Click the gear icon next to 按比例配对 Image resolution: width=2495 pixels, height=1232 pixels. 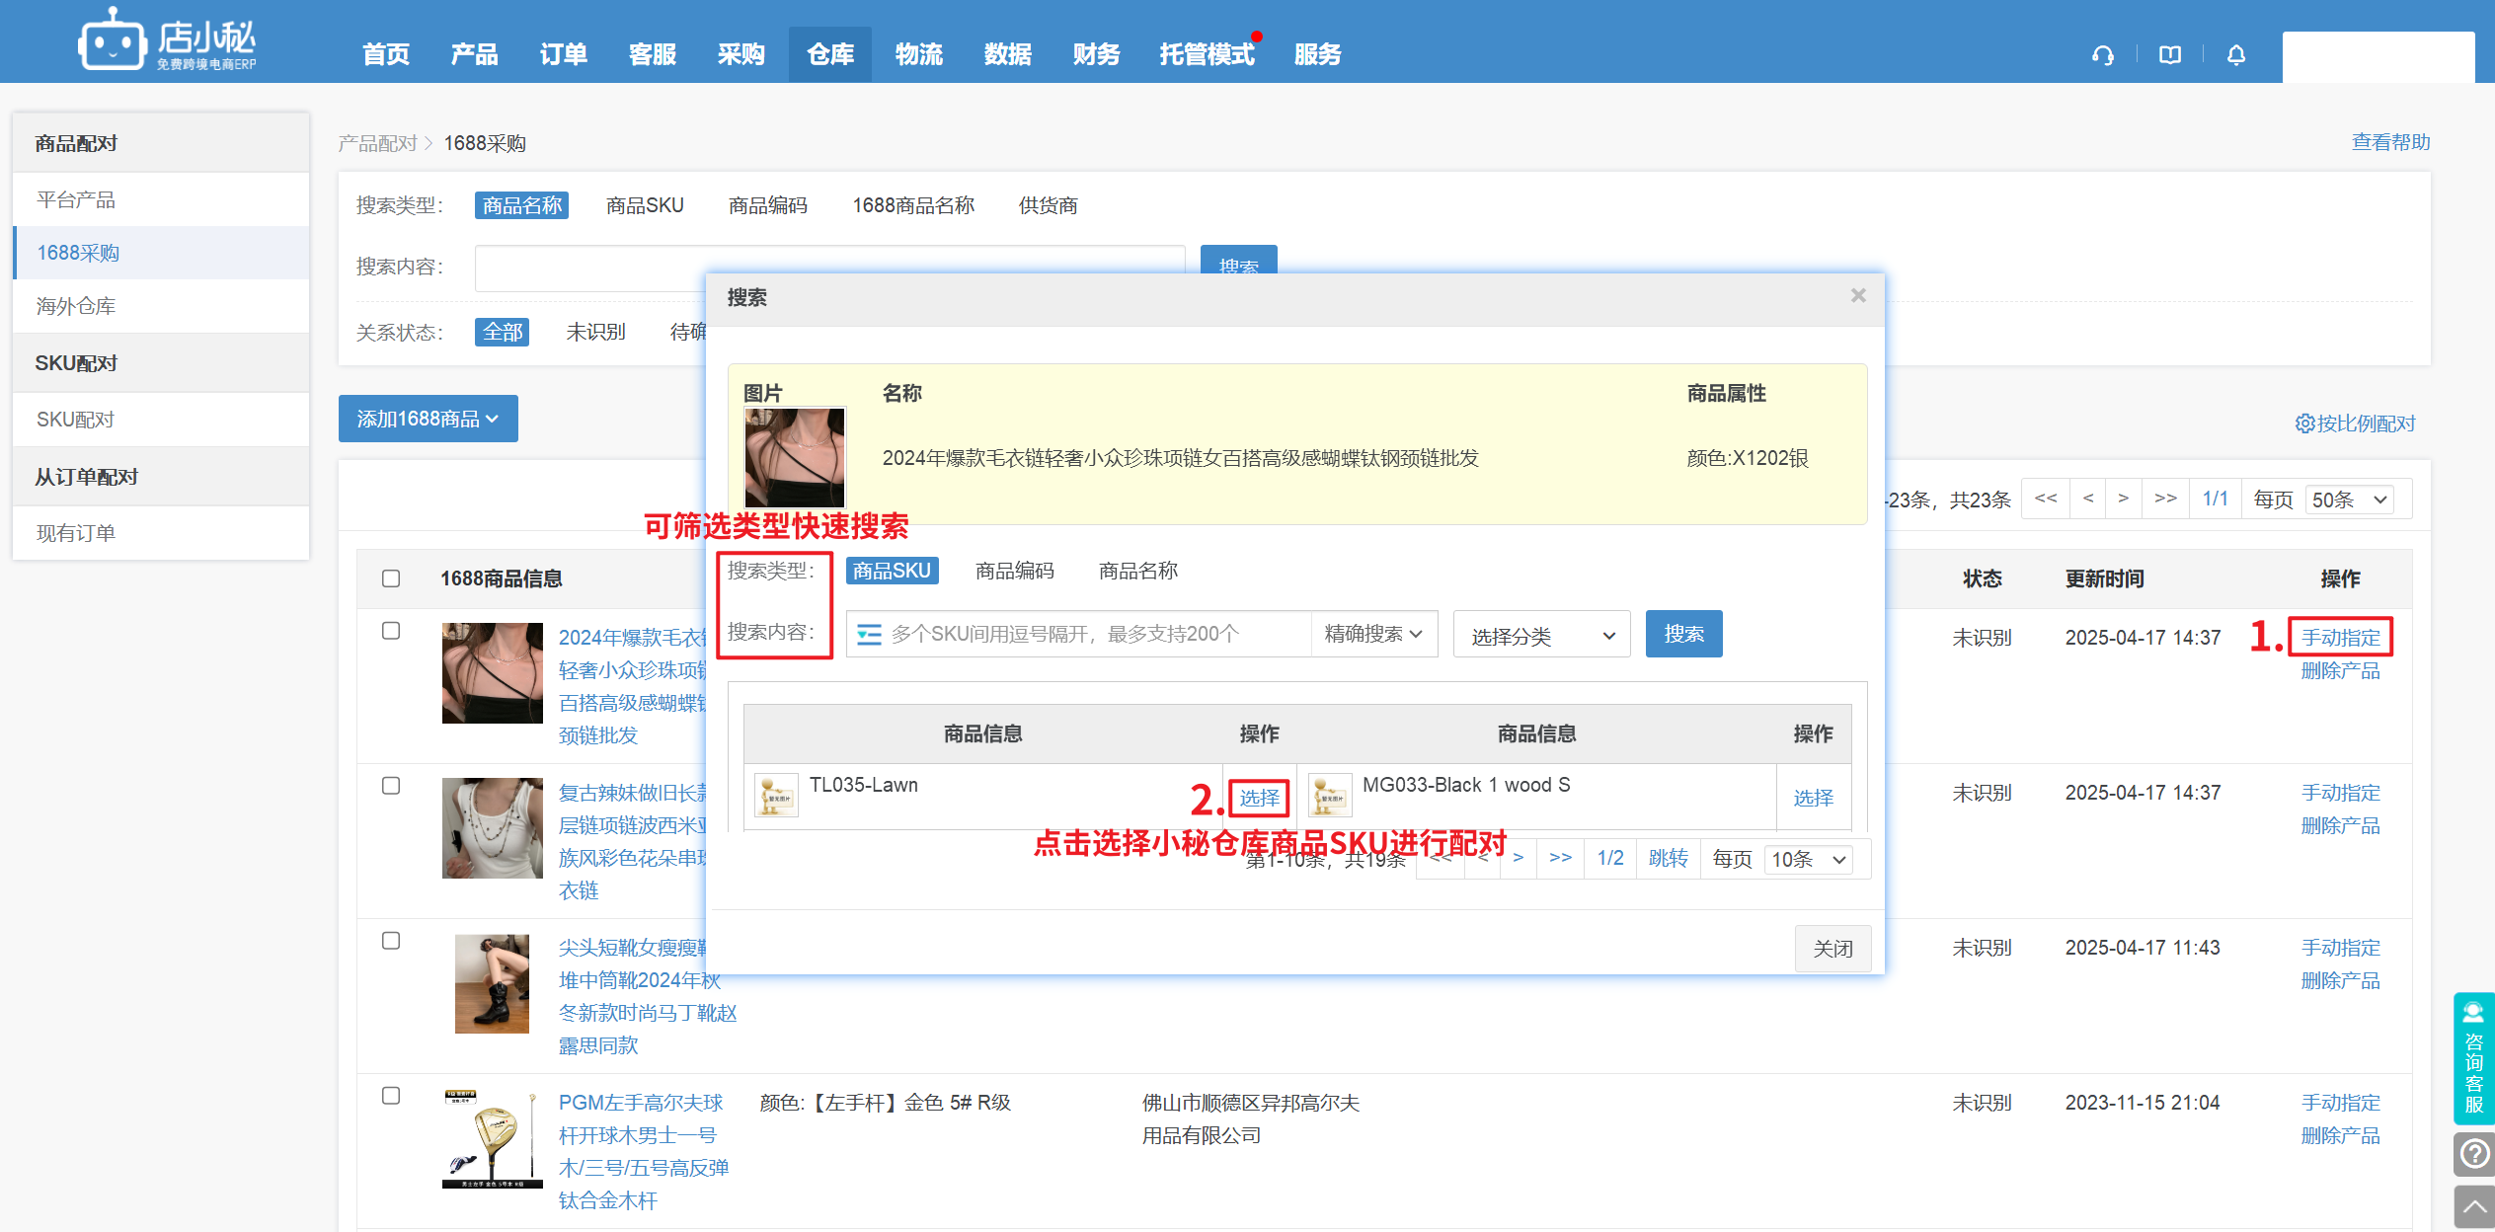(2303, 423)
